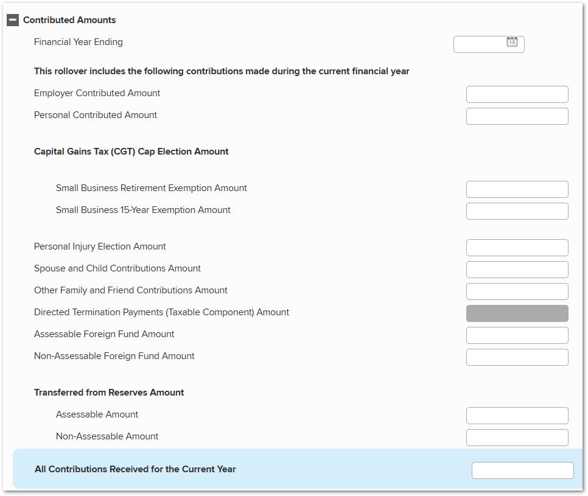The width and height of the screenshot is (588, 496).
Task: Click the 'All Contributions Received for the Current Year' label
Action: tap(135, 469)
